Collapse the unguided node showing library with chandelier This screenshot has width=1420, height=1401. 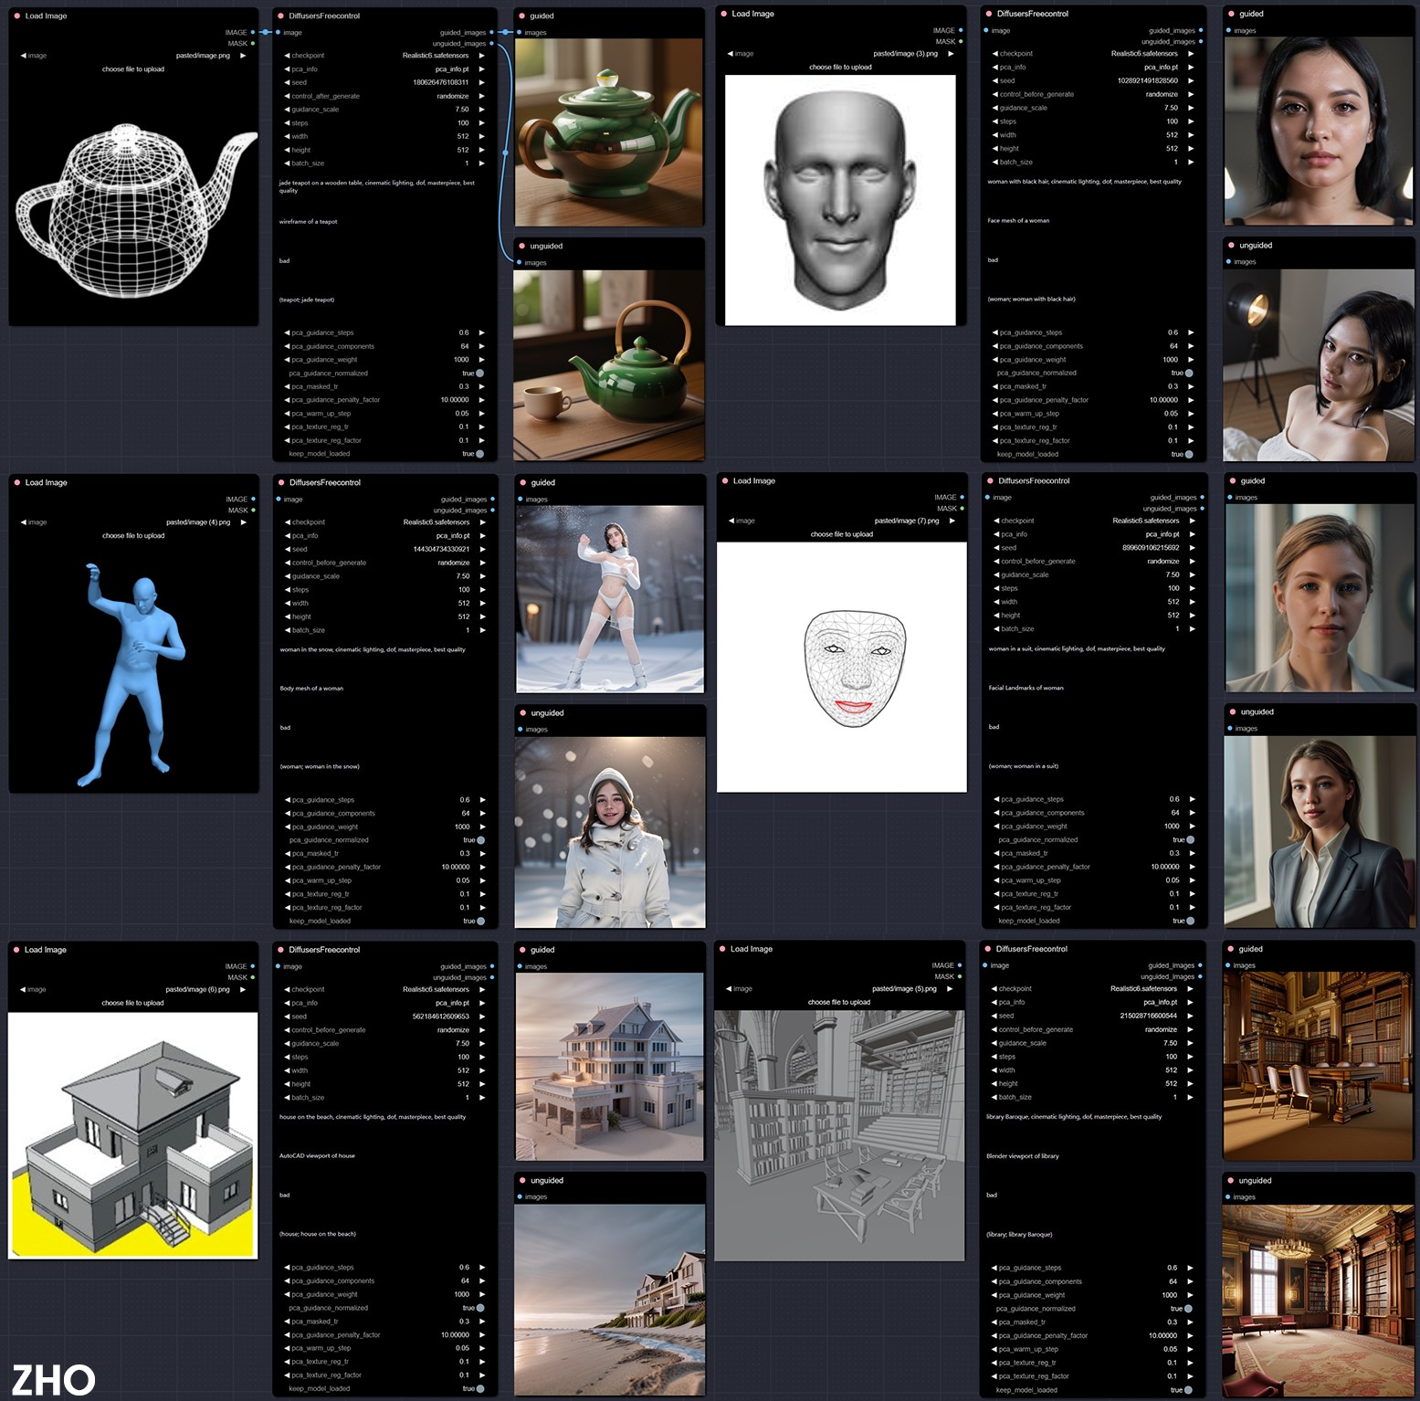pos(1230,1180)
